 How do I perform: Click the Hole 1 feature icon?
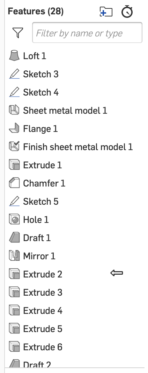click(14, 219)
